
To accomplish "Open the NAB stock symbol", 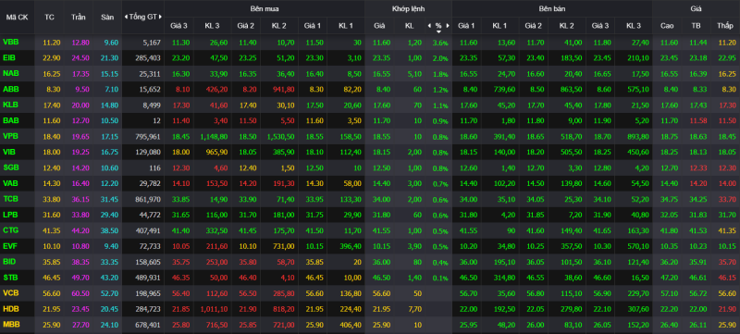I will [10, 74].
